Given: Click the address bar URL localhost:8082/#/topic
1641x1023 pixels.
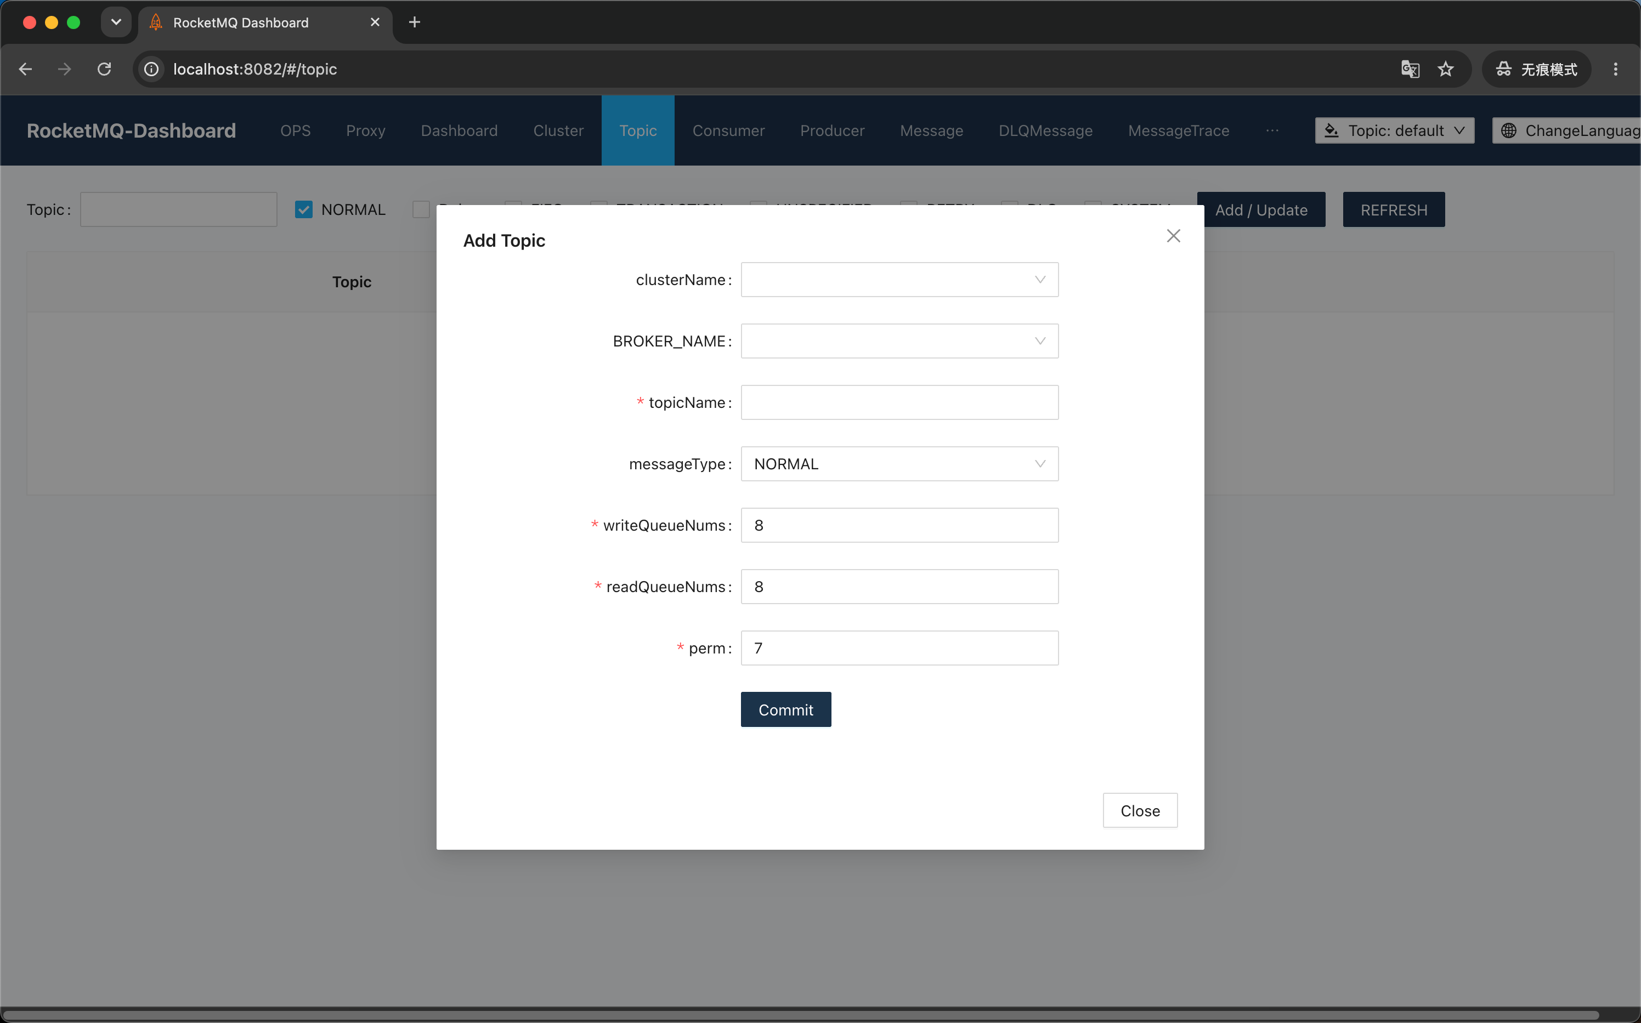Looking at the screenshot, I should click(x=255, y=69).
